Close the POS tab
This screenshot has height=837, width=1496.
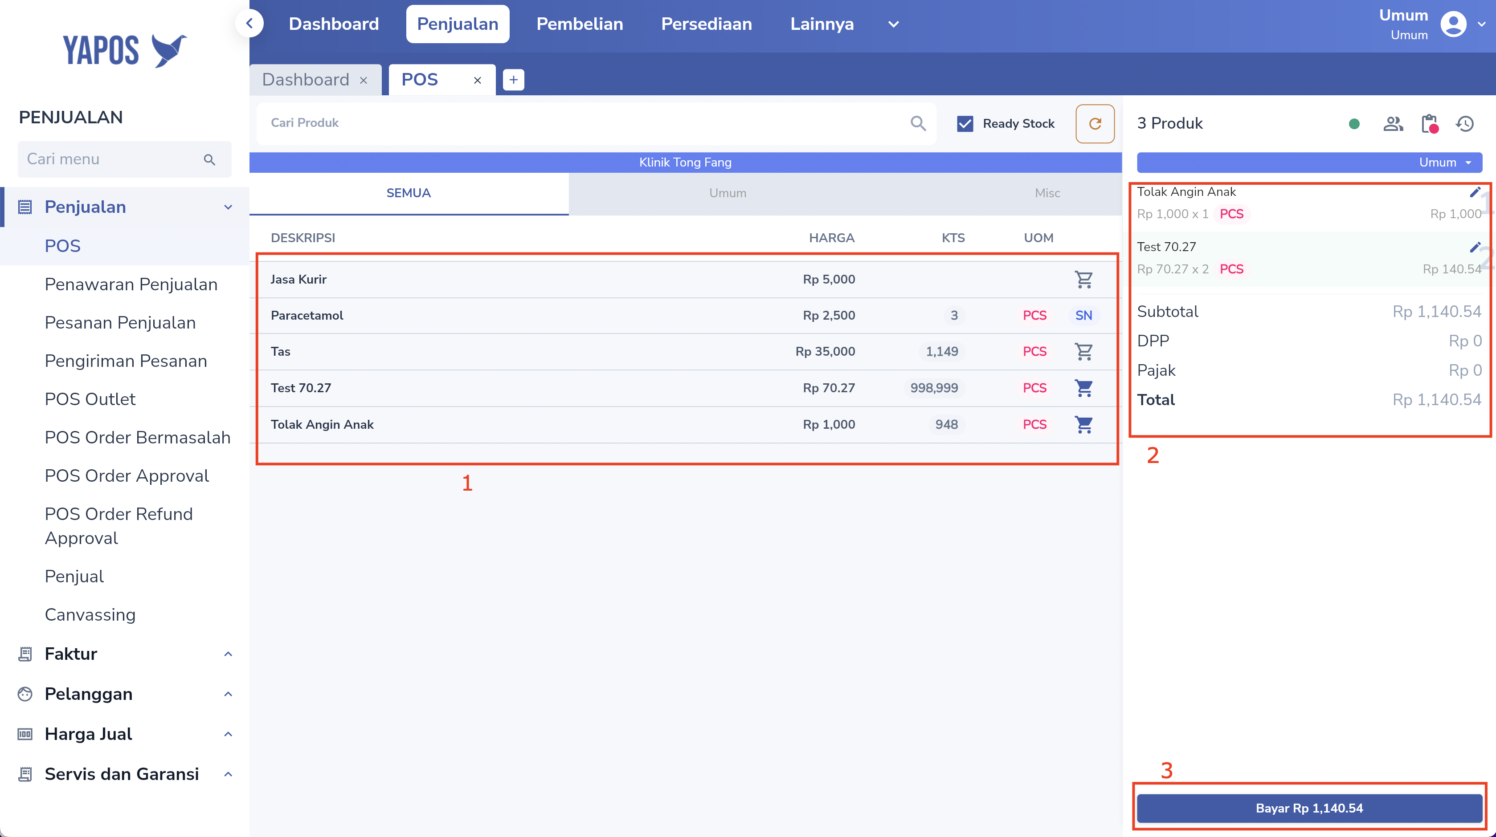tap(478, 80)
